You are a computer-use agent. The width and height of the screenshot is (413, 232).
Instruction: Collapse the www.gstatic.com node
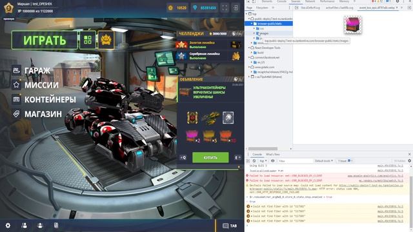tap(249, 67)
